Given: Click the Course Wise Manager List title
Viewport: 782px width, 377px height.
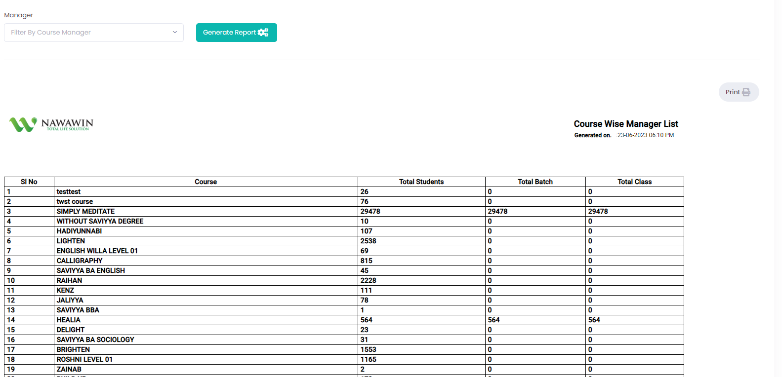Looking at the screenshot, I should click(x=625, y=124).
